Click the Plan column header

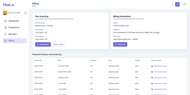pyautogui.click(x=110, y=61)
